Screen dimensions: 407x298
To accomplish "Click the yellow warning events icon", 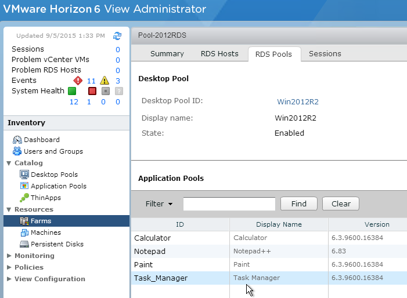I will [x=105, y=81].
